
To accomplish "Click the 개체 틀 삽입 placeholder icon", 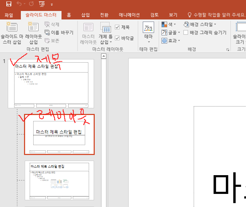I will click(106, 27).
